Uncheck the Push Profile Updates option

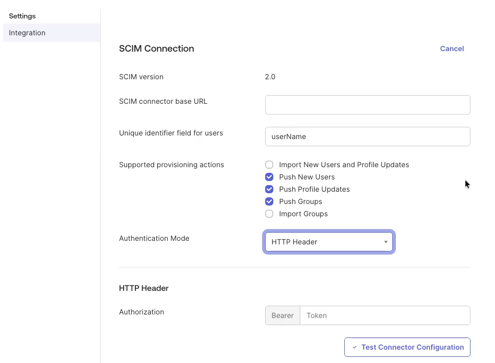coord(269,189)
